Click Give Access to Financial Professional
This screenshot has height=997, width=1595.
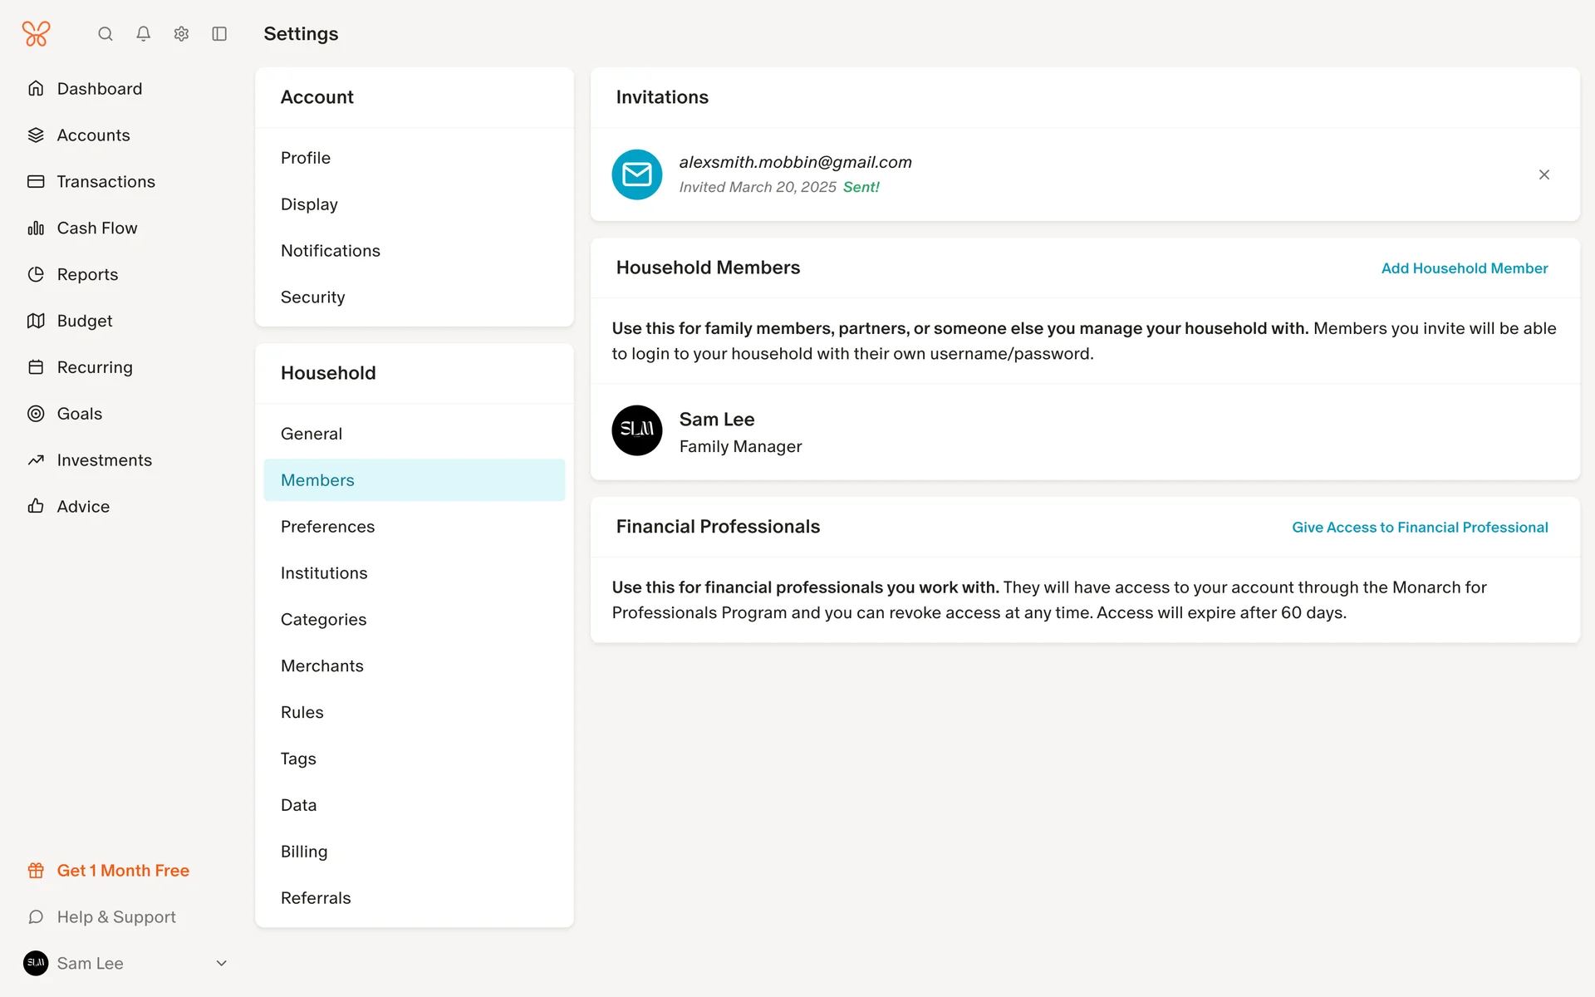pyautogui.click(x=1419, y=528)
